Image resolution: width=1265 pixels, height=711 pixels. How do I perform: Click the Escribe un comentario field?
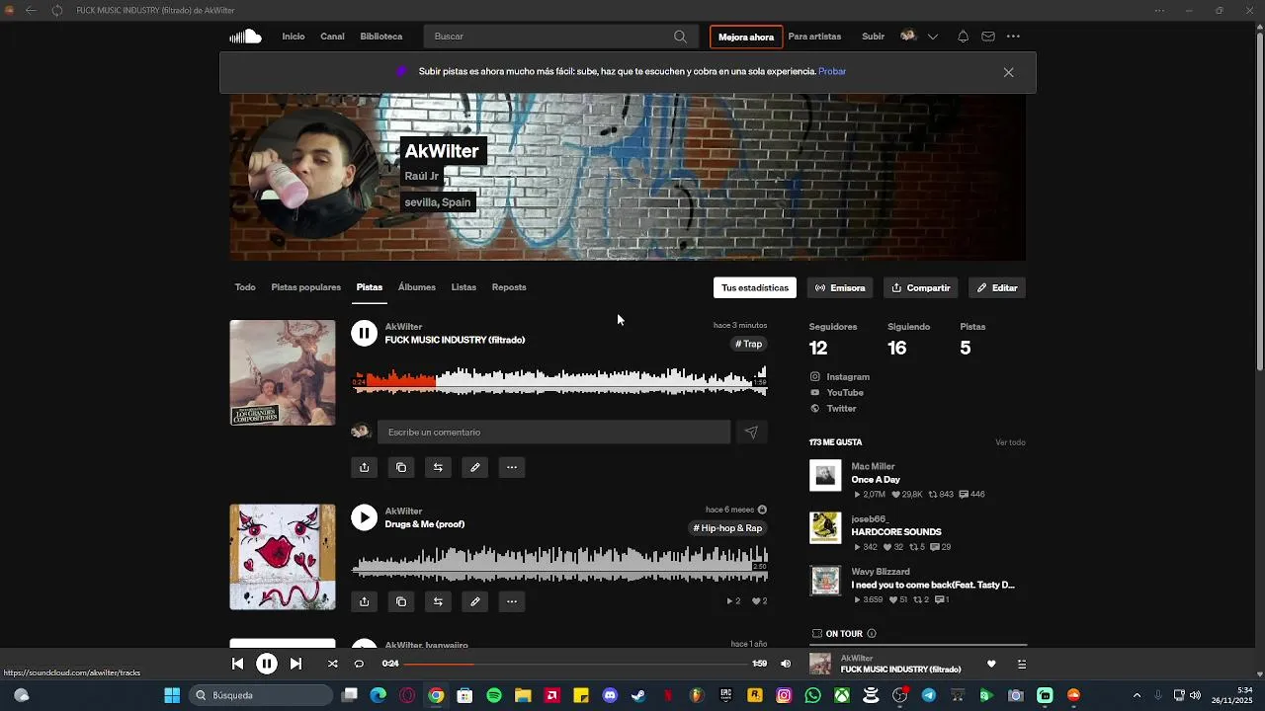[x=553, y=432]
